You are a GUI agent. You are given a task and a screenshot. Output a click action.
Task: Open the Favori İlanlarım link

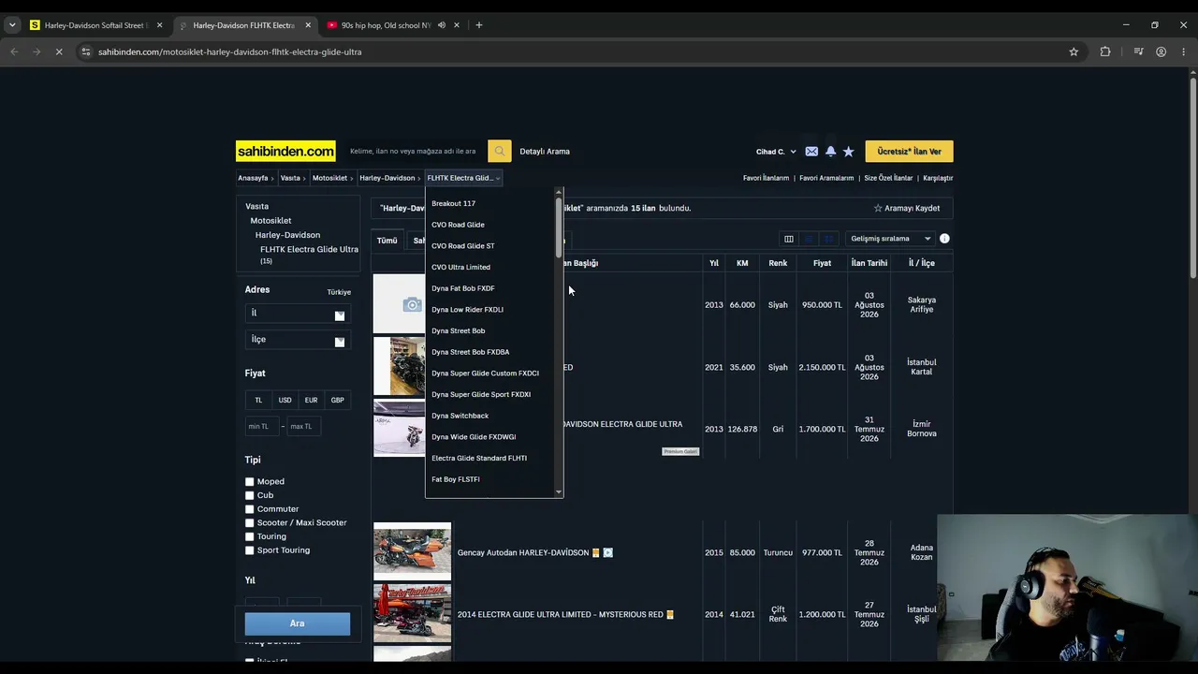click(x=766, y=178)
